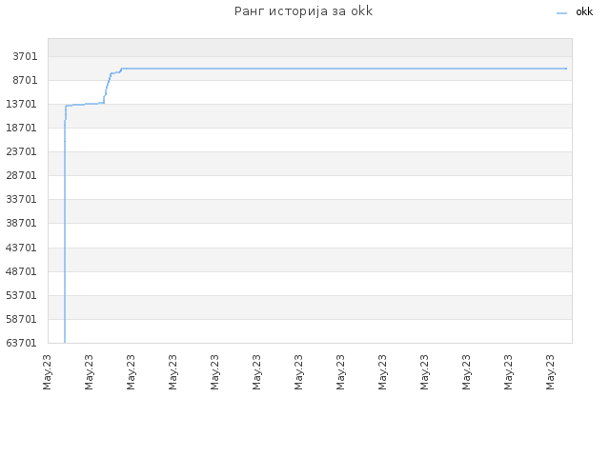Click the chart title Ранг историја за okk
This screenshot has height=457, width=610.
pos(303,11)
